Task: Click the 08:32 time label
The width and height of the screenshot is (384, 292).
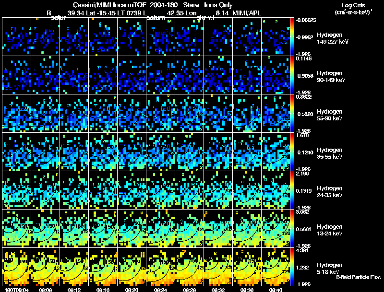Action: (x=218, y=290)
